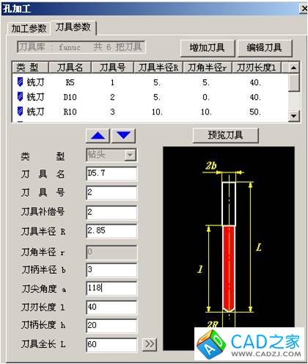Switch to the 刀具参数 tab
This screenshot has width=308, height=364.
[x=73, y=27]
